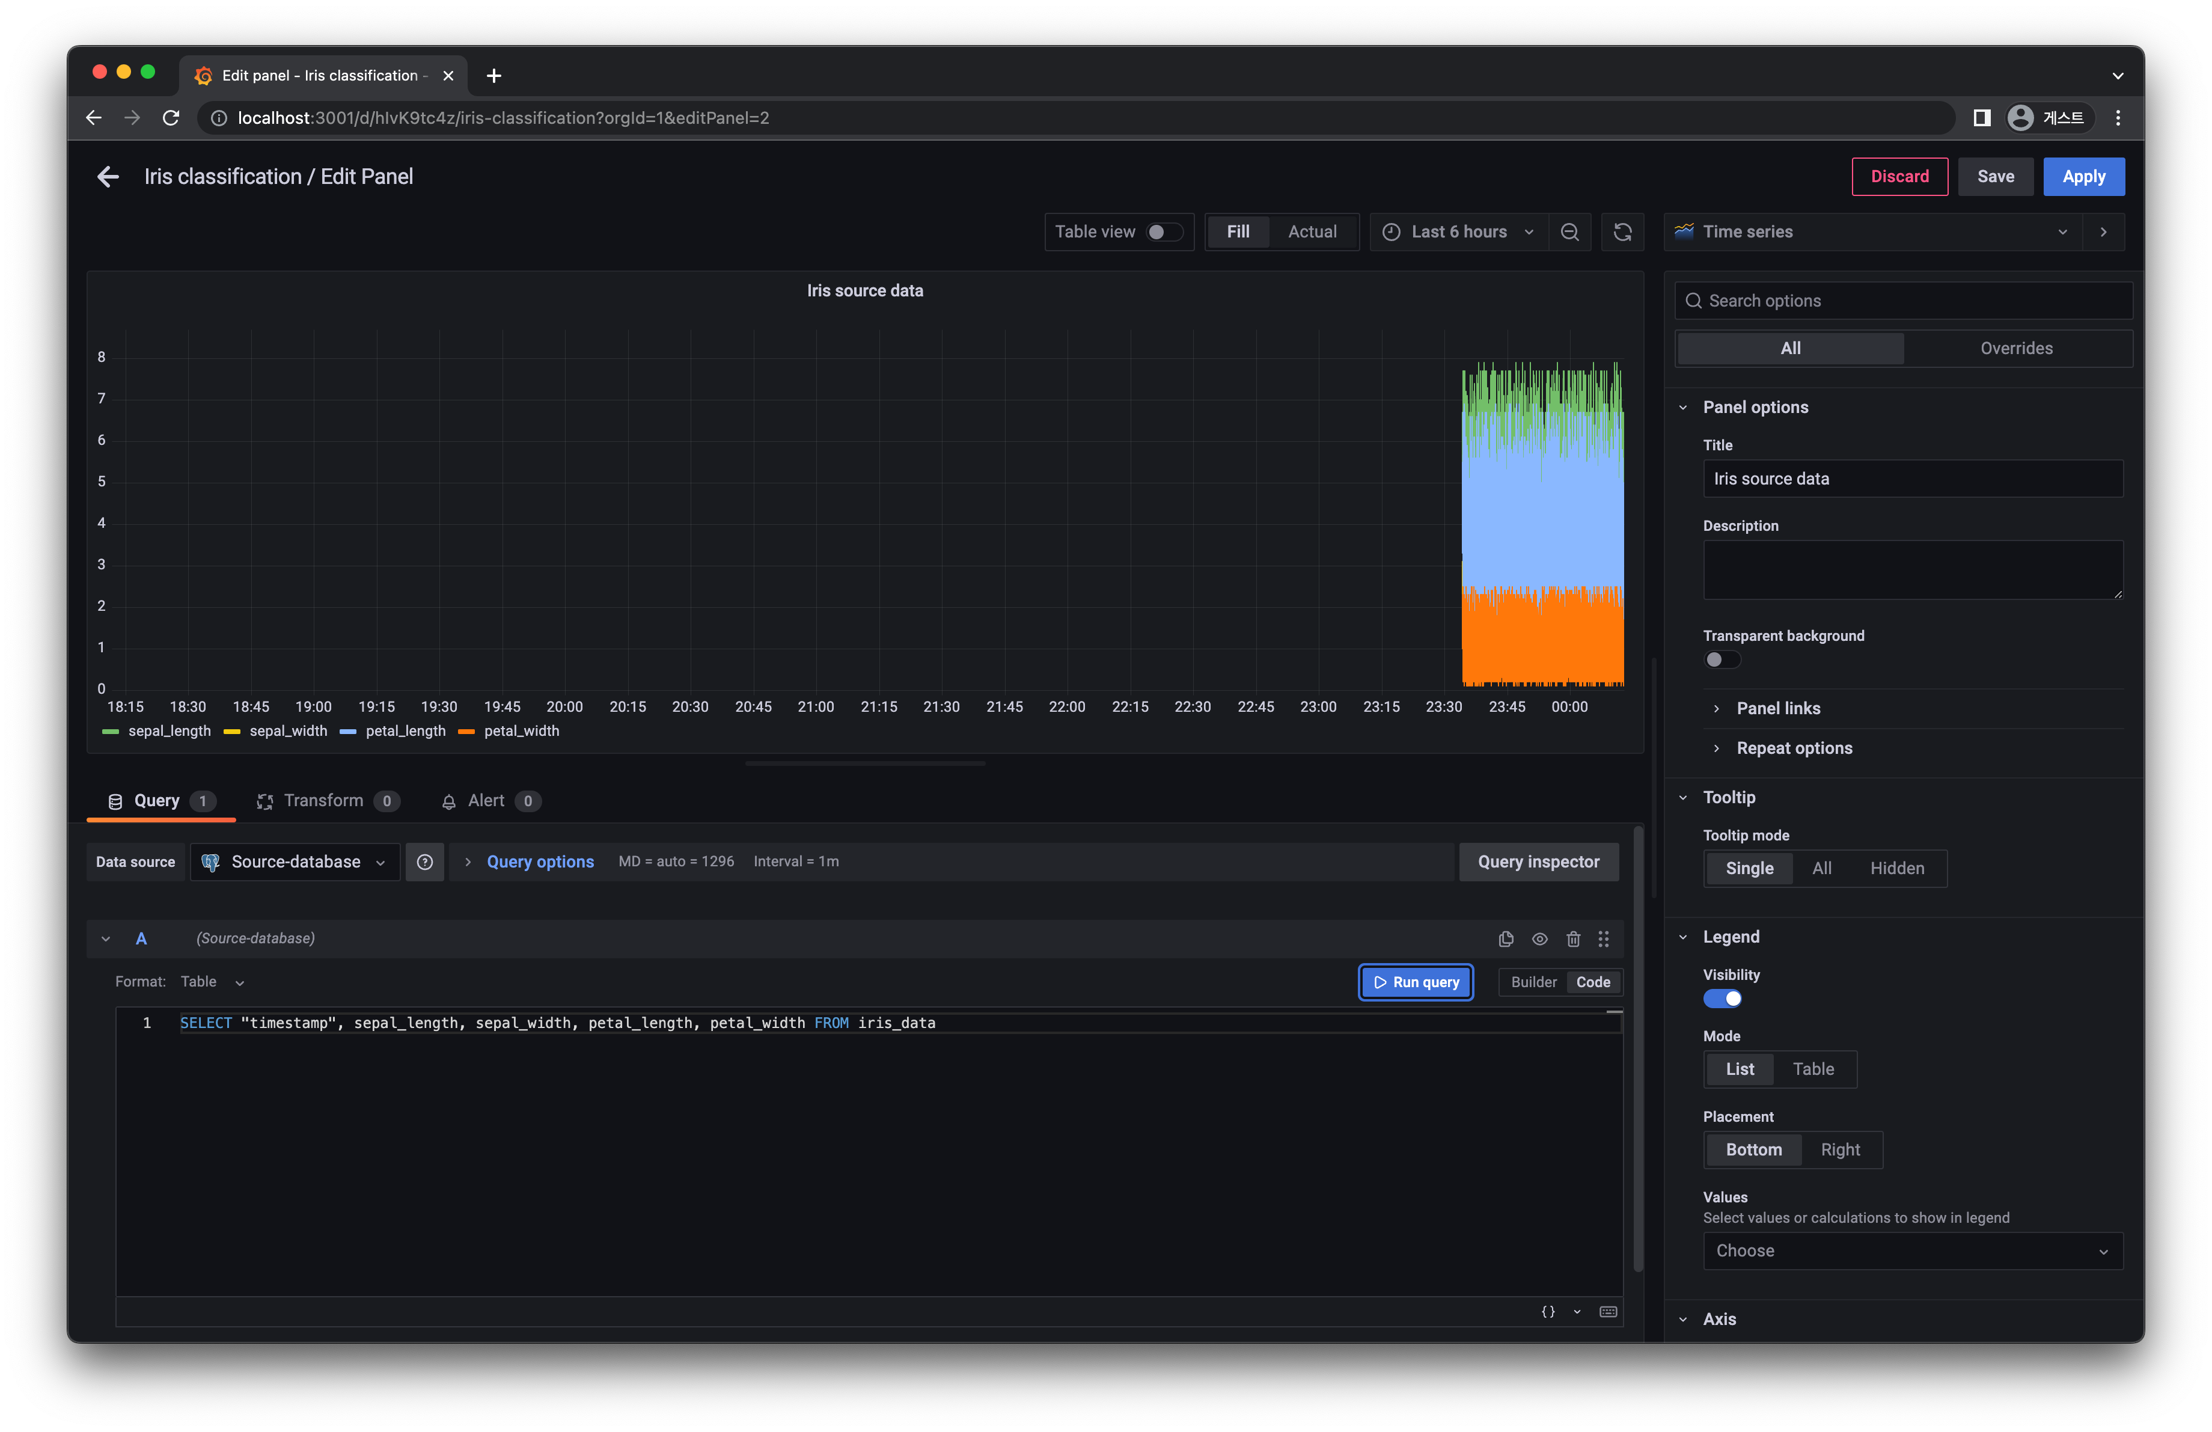Open the browser side panel icon

[x=1982, y=118]
